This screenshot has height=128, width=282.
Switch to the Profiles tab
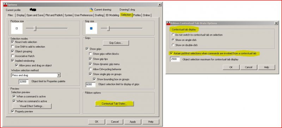[x=137, y=15]
